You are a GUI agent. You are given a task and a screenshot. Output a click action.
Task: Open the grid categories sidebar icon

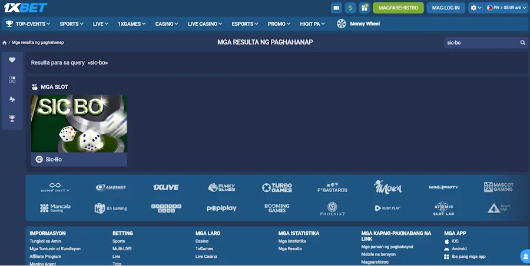[12, 79]
